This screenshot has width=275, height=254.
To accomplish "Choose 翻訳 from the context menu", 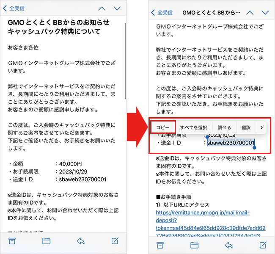I will [246, 127].
